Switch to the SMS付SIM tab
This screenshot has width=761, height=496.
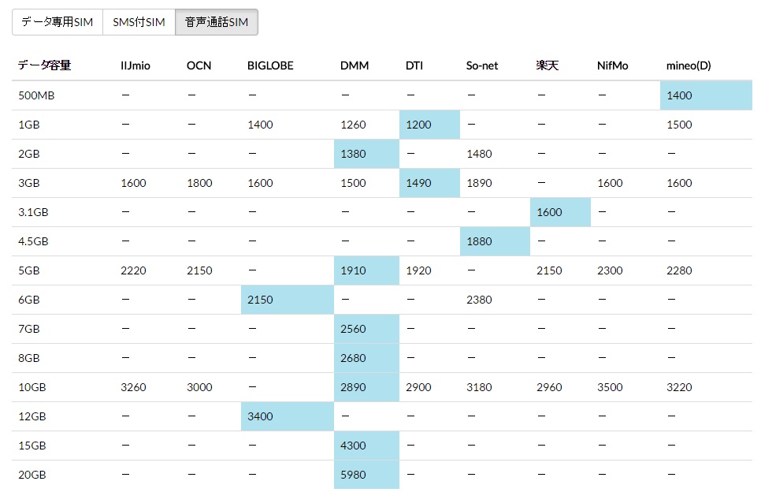(x=139, y=22)
